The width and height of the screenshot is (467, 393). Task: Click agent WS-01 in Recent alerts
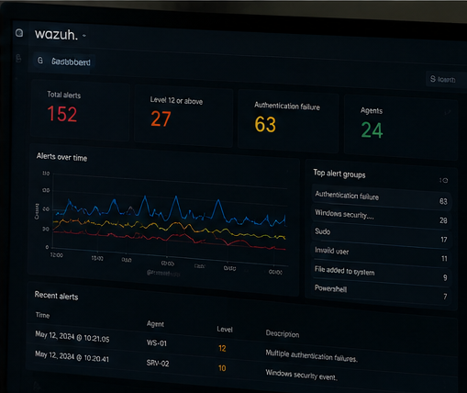click(157, 342)
